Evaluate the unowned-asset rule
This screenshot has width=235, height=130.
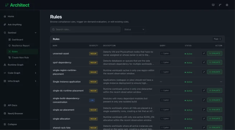point(215,53)
